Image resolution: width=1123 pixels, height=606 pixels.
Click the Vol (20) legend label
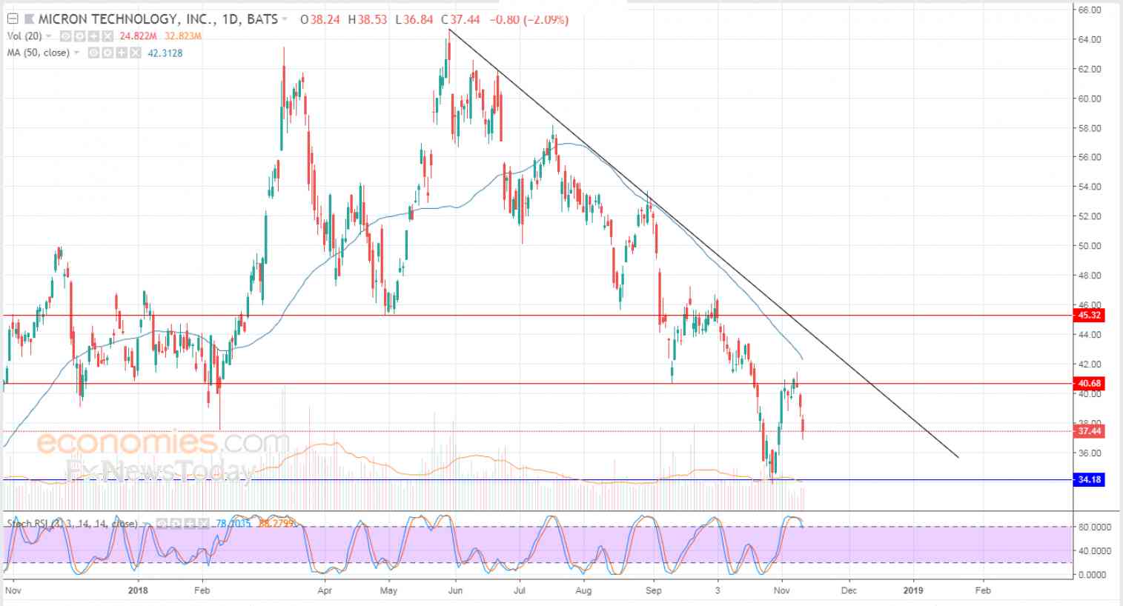(24, 36)
